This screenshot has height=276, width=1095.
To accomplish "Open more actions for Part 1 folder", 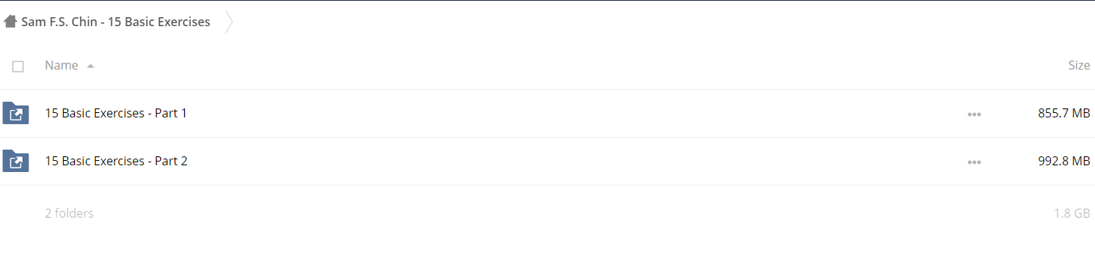I will (974, 114).
